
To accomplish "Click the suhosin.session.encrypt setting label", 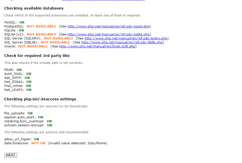I will tap(24, 125).
